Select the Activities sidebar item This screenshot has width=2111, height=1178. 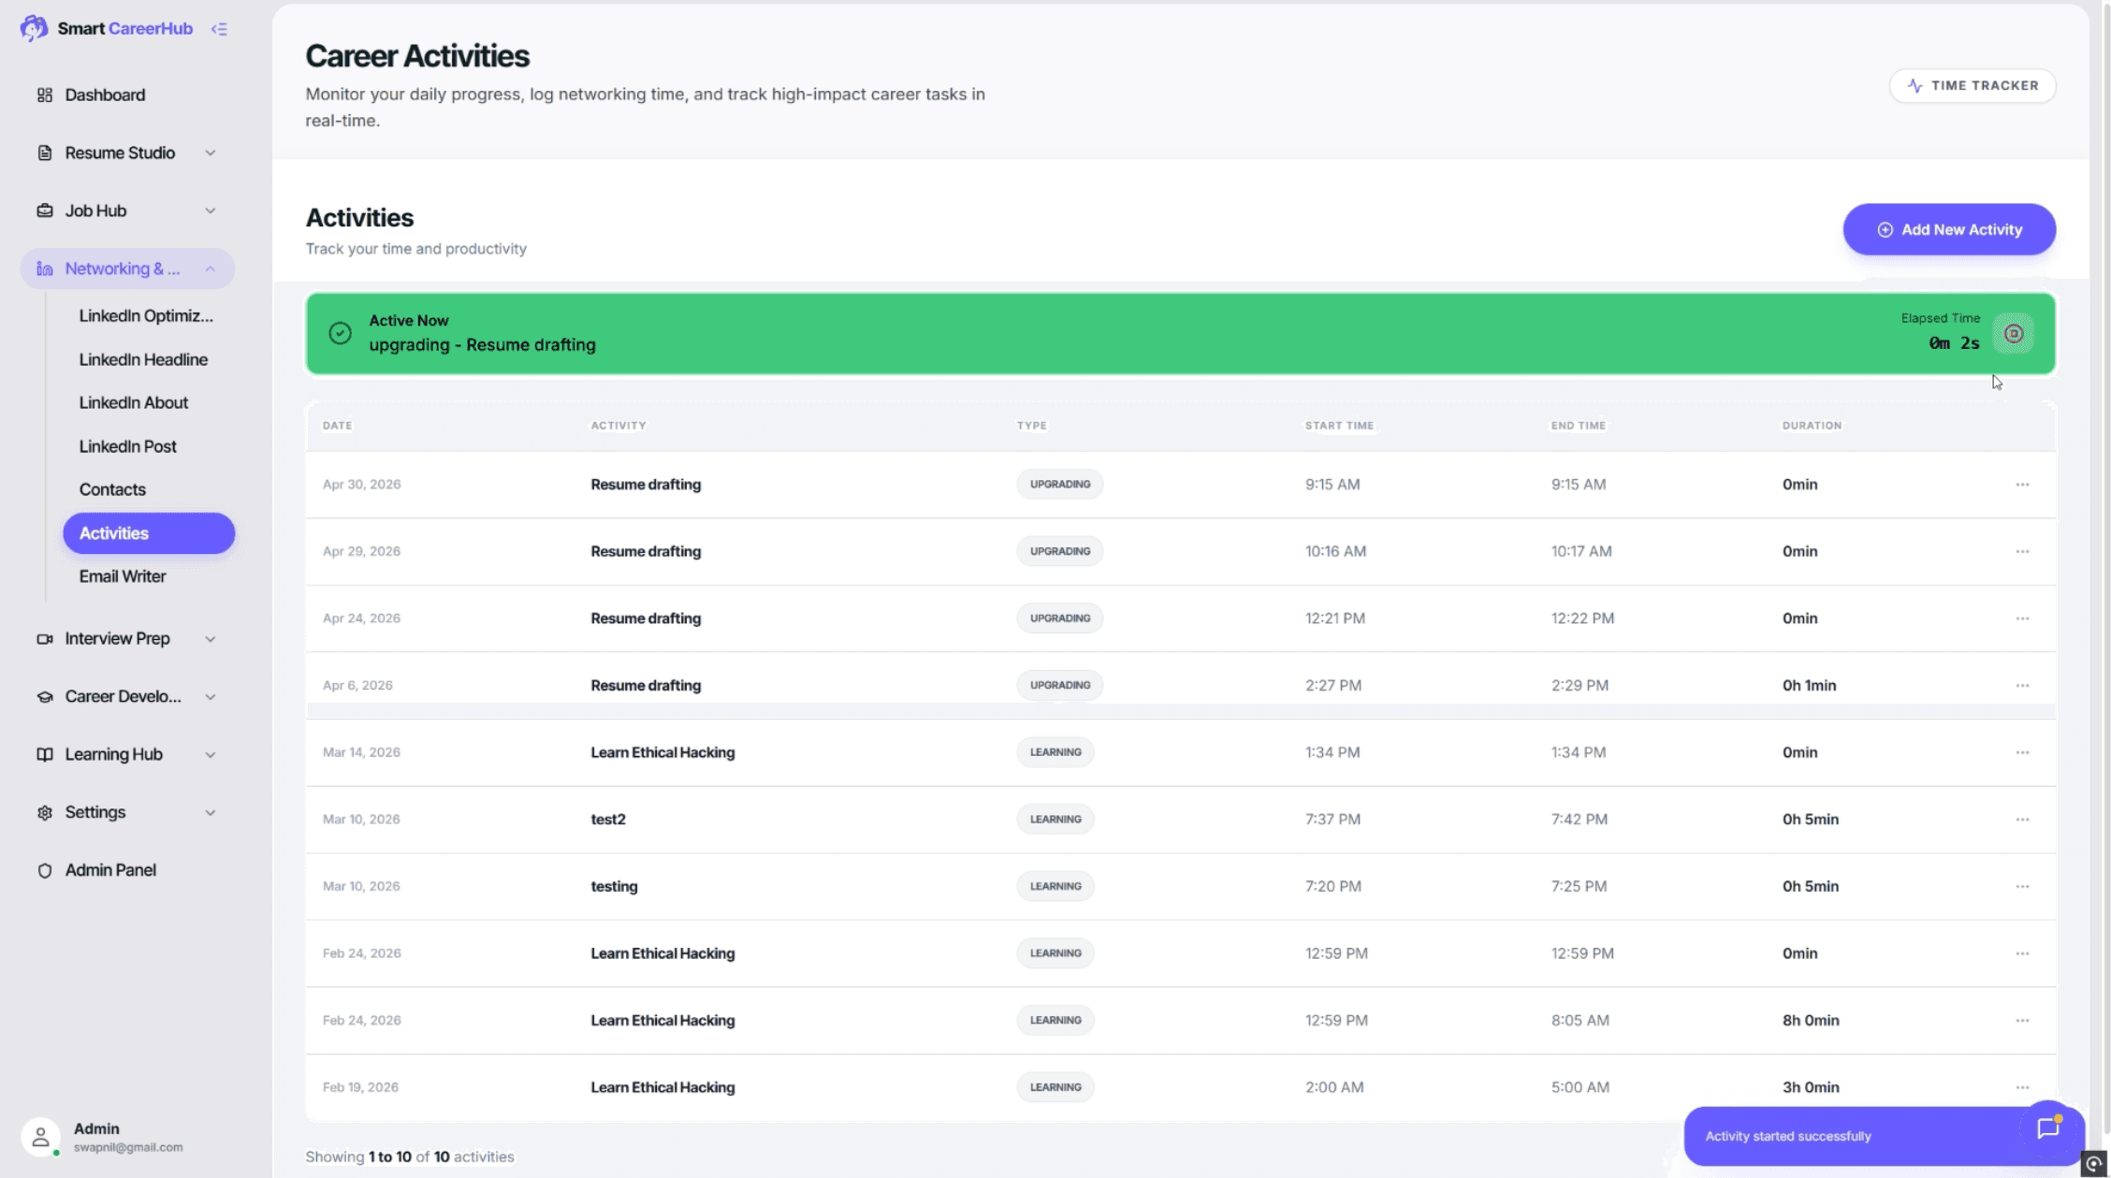coord(149,533)
